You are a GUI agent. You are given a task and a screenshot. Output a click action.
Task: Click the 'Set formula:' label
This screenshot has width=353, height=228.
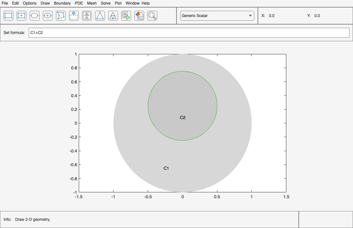tap(14, 33)
